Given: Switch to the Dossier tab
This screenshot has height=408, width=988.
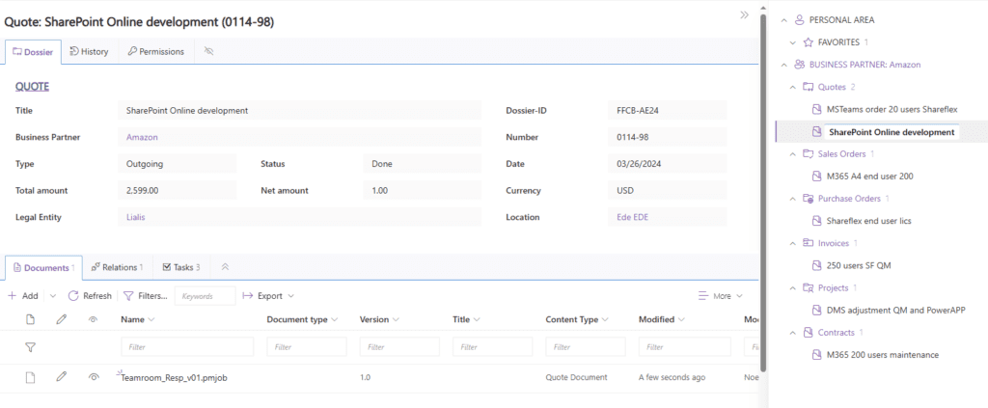Looking at the screenshot, I should click(x=34, y=52).
